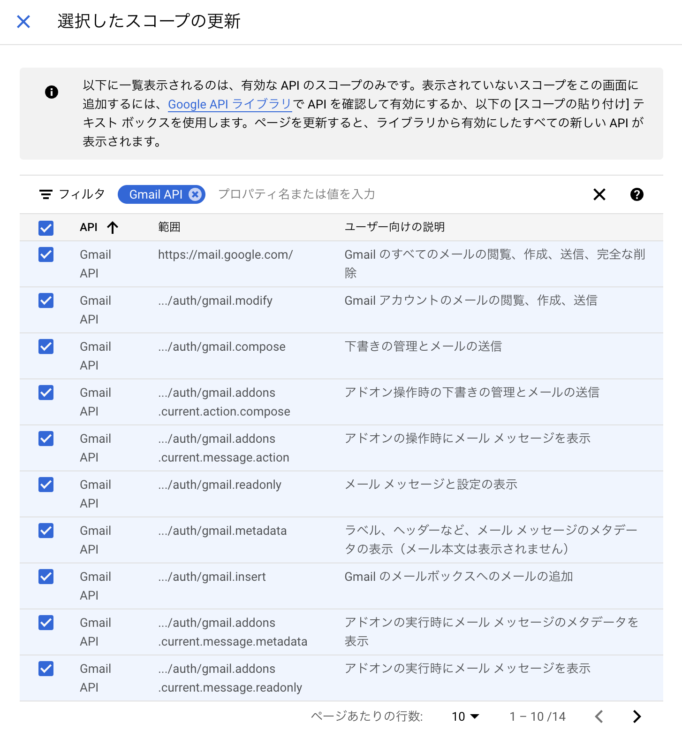
Task: Uncheck the gmail.readonly scope checkbox
Action: click(x=46, y=485)
